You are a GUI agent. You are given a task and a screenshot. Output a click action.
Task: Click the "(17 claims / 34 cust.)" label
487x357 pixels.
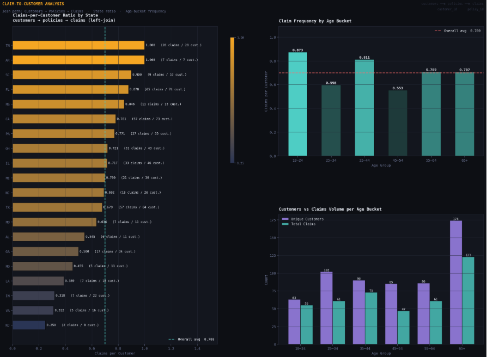[115, 251]
